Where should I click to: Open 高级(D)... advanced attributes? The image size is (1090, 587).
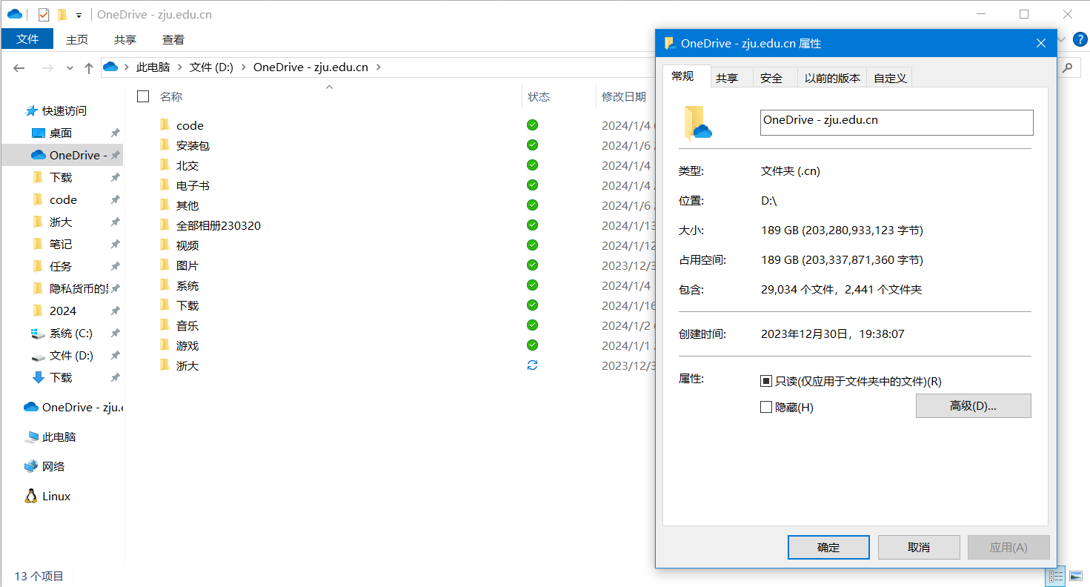pos(973,405)
